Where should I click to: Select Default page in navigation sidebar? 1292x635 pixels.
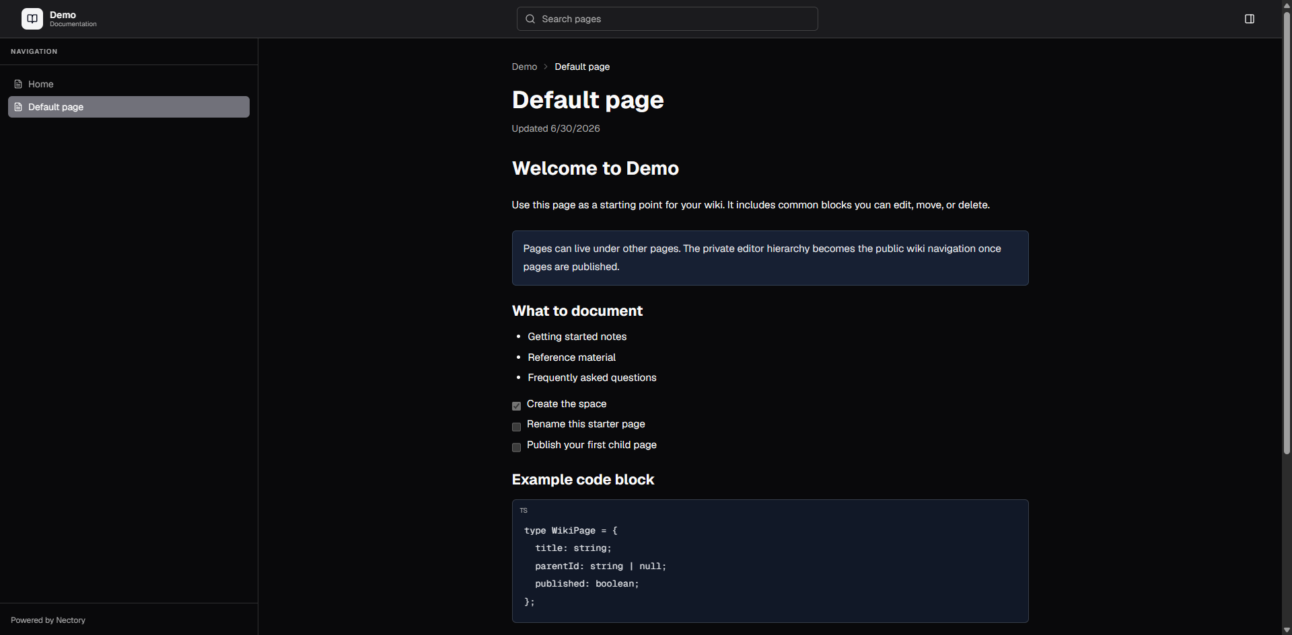[x=129, y=107]
